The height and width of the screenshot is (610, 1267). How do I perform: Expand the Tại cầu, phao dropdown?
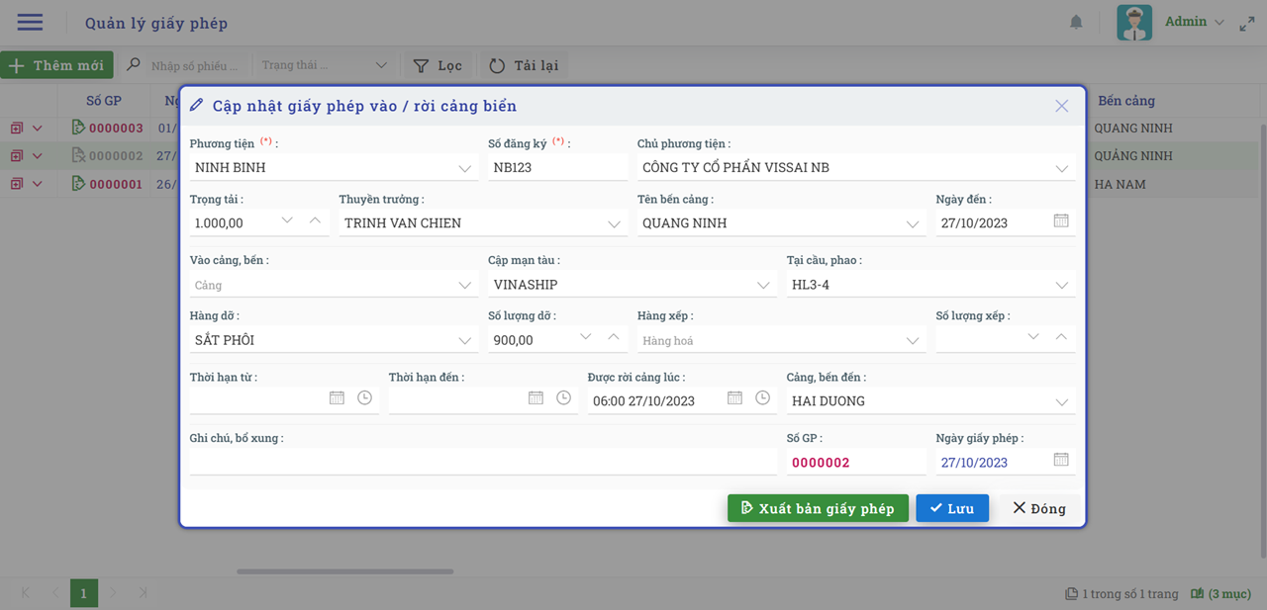click(1061, 285)
